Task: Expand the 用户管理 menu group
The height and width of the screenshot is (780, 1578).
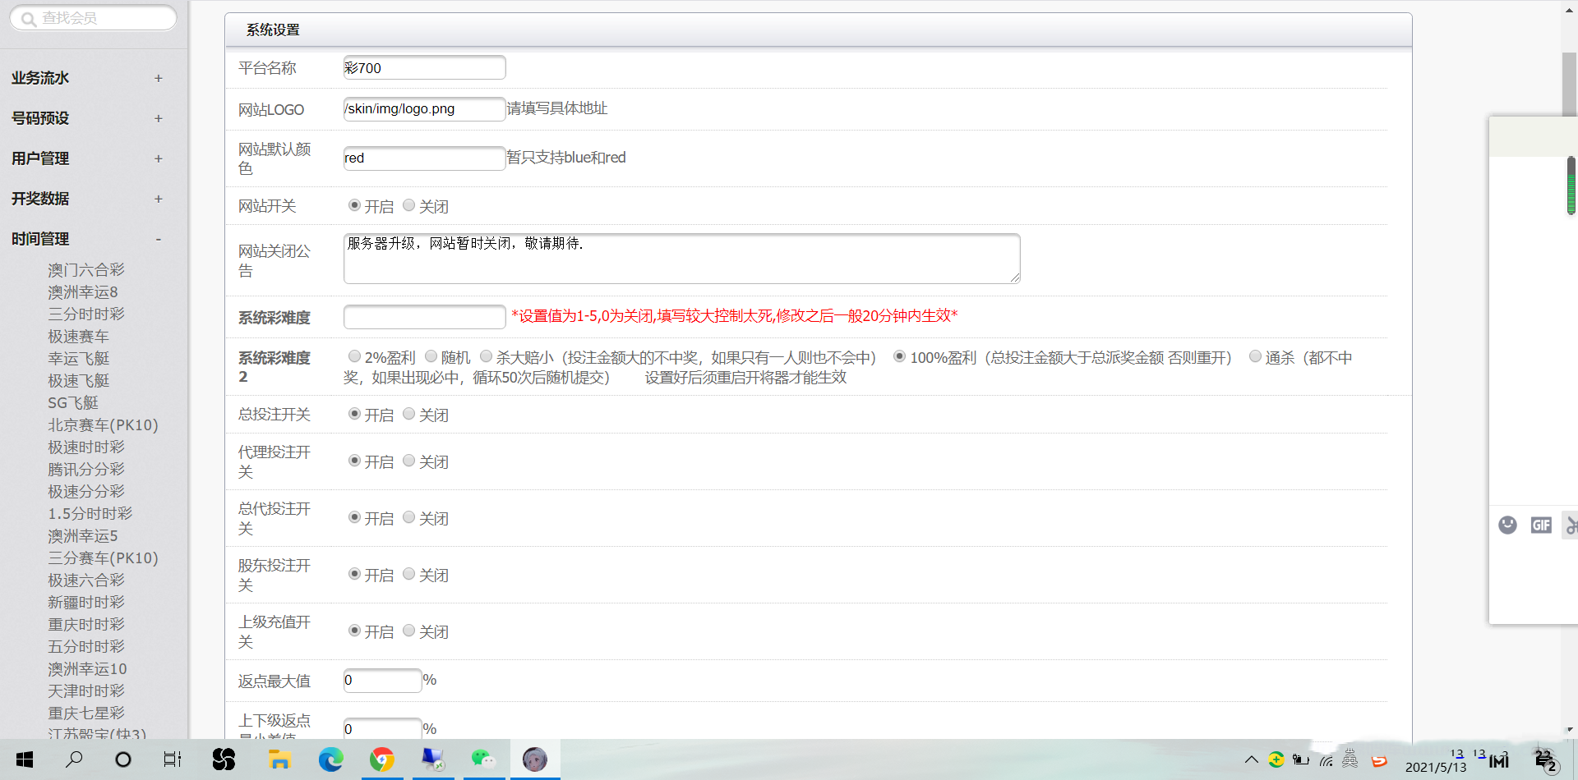Action: click(x=159, y=158)
